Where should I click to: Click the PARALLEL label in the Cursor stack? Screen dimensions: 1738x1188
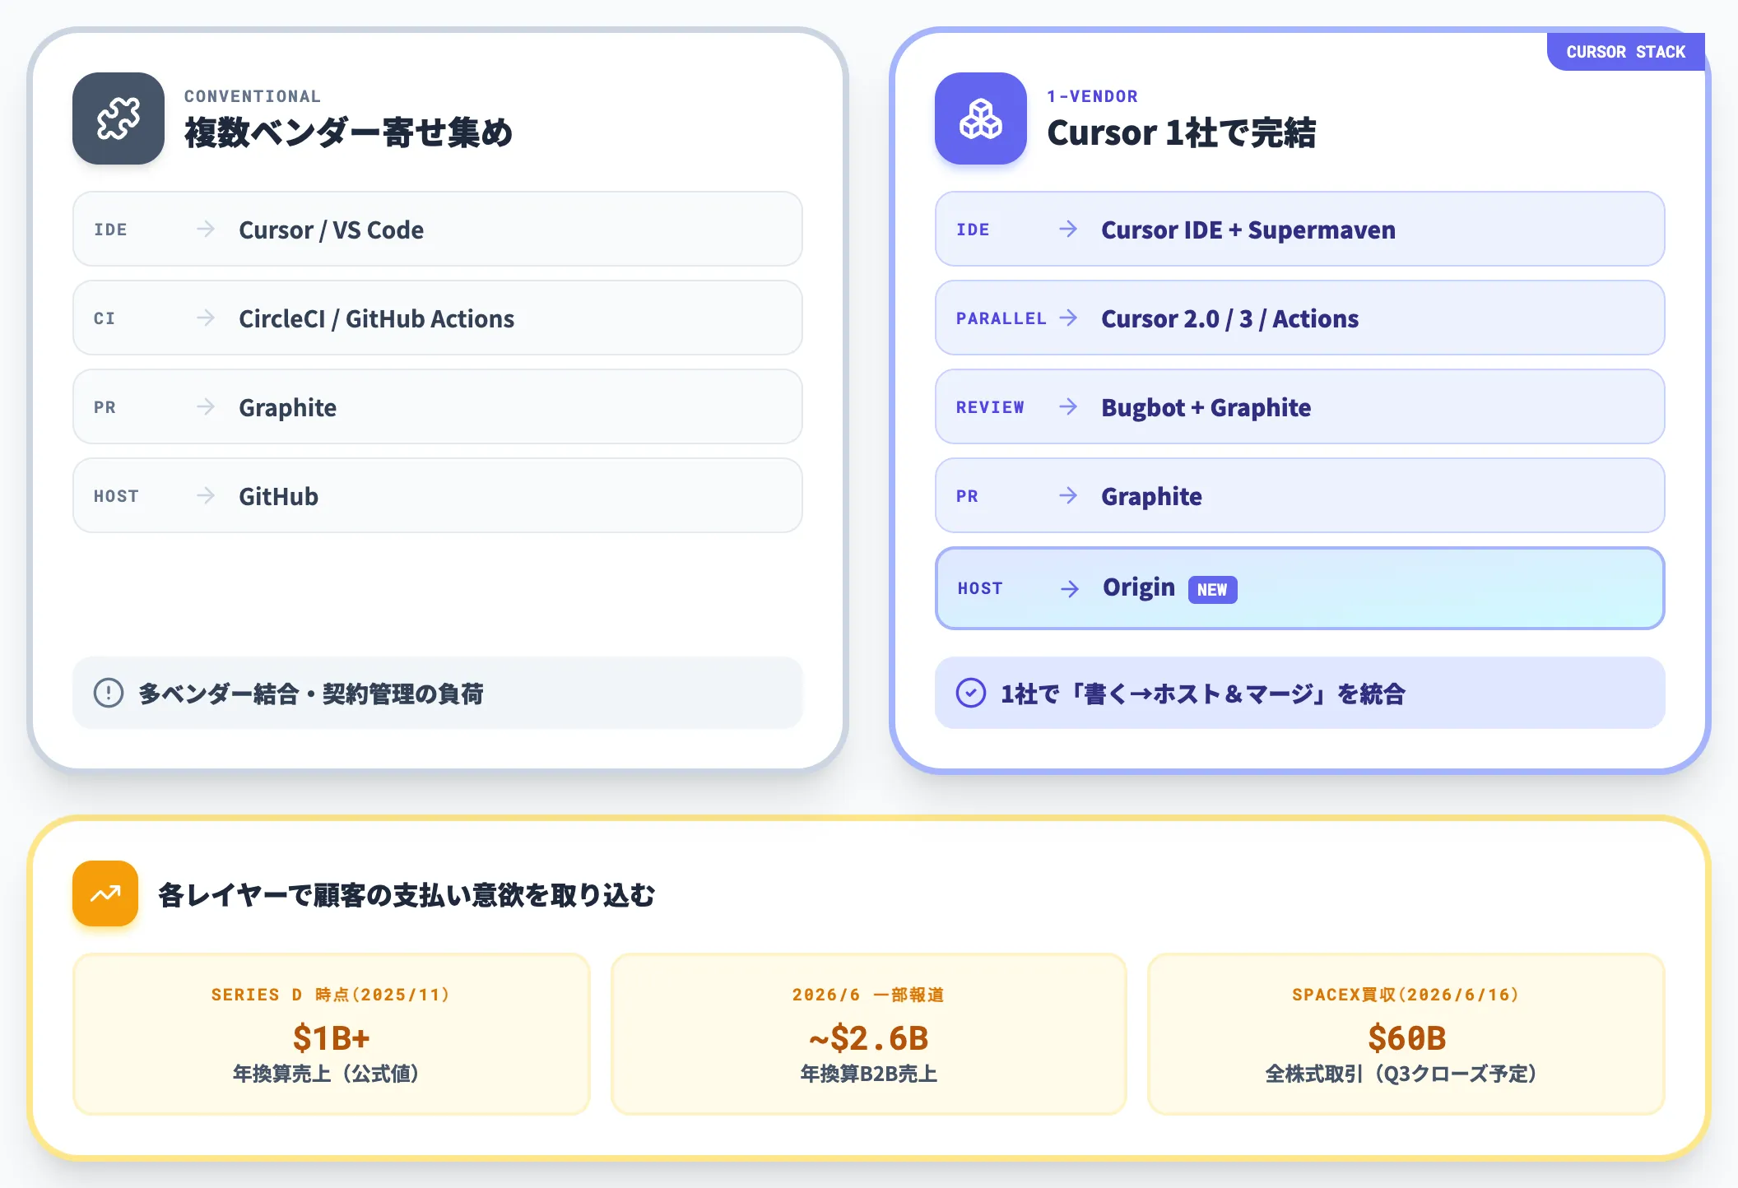point(1001,318)
